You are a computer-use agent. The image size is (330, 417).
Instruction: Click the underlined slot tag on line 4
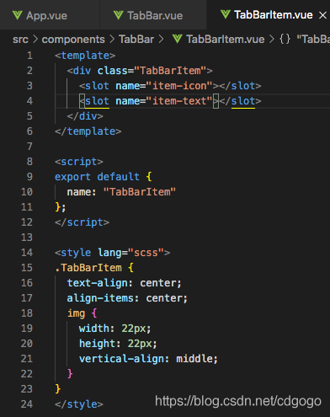[97, 101]
